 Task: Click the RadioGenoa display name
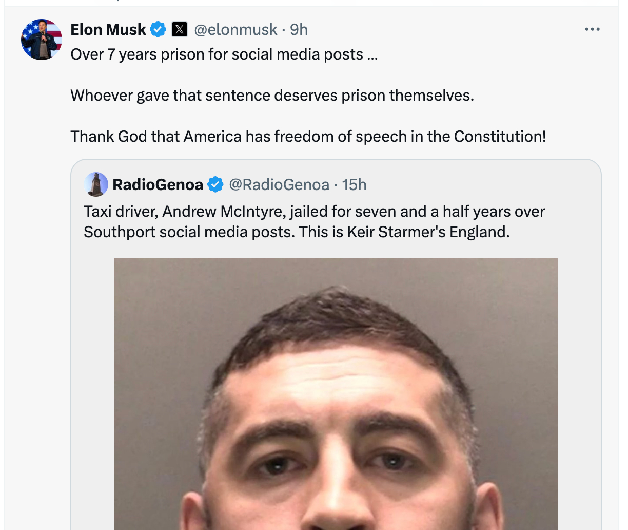pos(158,184)
